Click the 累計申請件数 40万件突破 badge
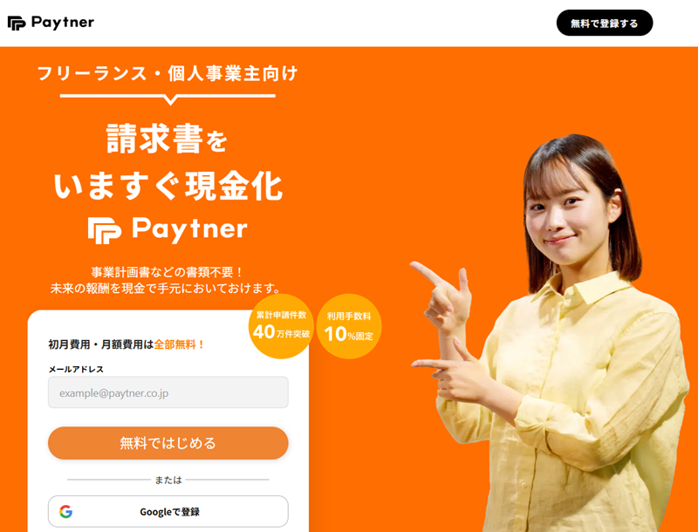698x532 pixels. point(281,326)
